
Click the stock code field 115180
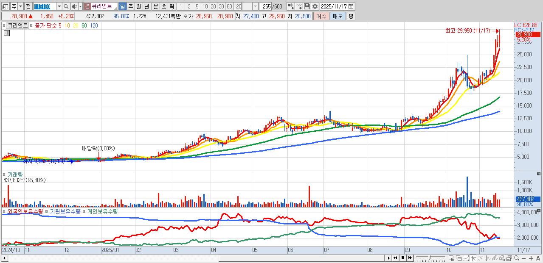pos(45,6)
